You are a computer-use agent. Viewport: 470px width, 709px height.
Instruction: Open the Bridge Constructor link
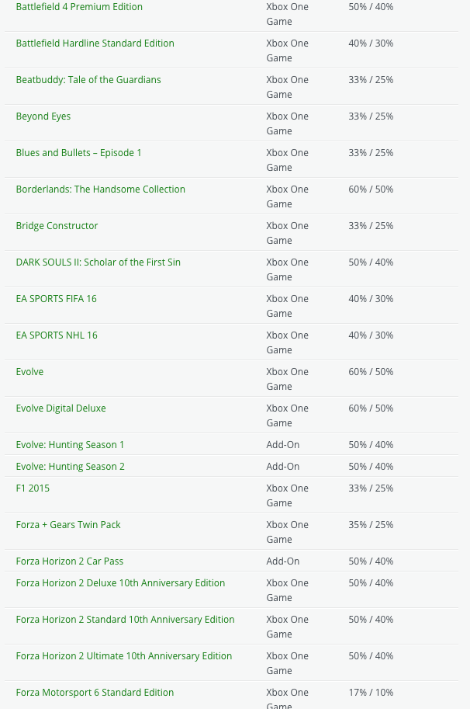click(x=57, y=226)
